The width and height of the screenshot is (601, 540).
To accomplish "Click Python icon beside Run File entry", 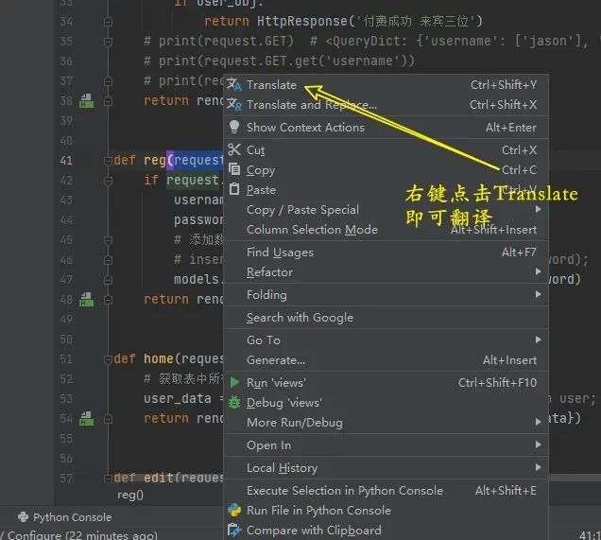I will (x=234, y=511).
